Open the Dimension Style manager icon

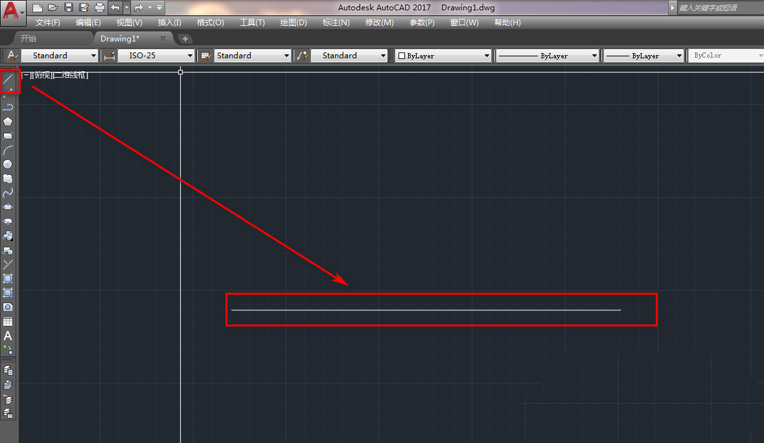coord(110,56)
